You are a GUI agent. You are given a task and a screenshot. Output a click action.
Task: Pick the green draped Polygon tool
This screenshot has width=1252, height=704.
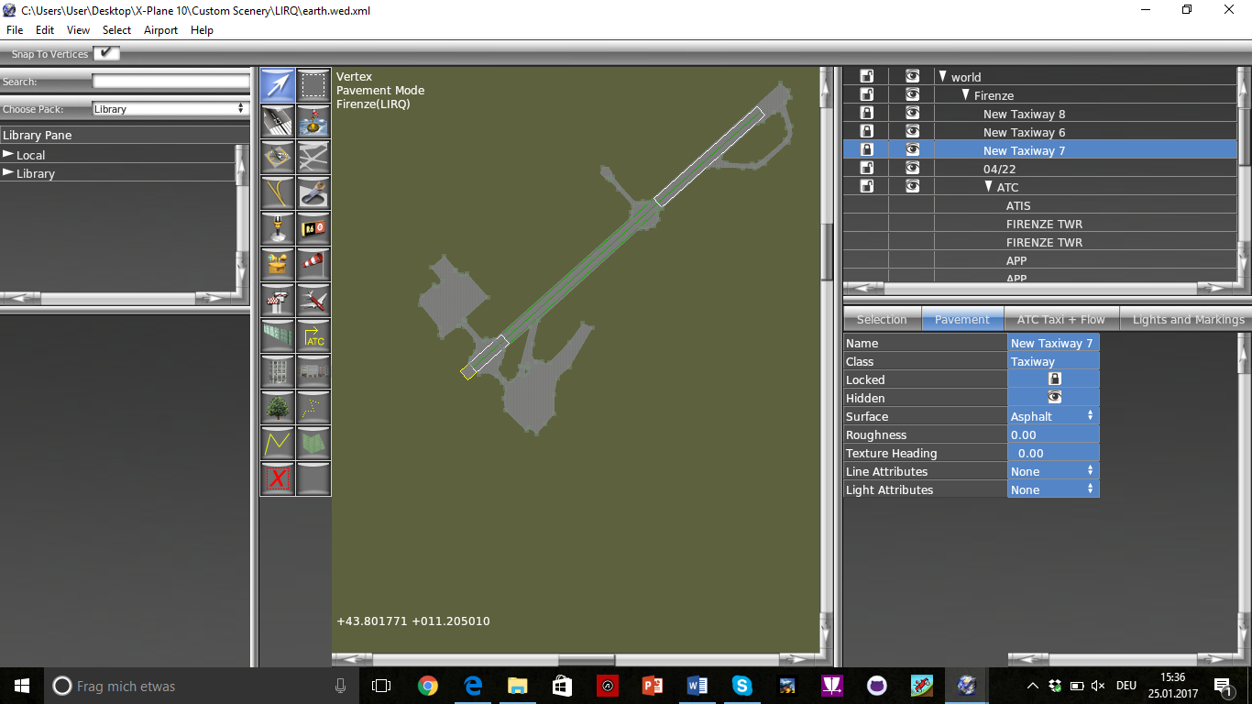tap(313, 443)
